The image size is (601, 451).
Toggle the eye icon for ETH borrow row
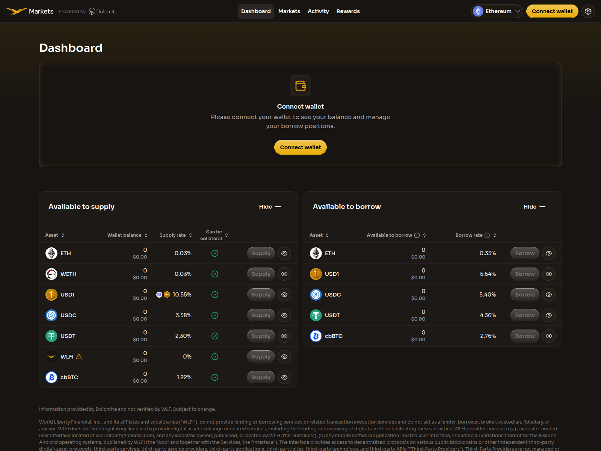pyautogui.click(x=549, y=253)
